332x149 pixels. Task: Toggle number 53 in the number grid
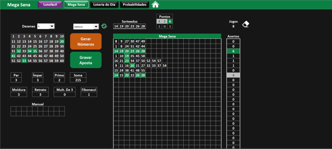tap(24, 61)
